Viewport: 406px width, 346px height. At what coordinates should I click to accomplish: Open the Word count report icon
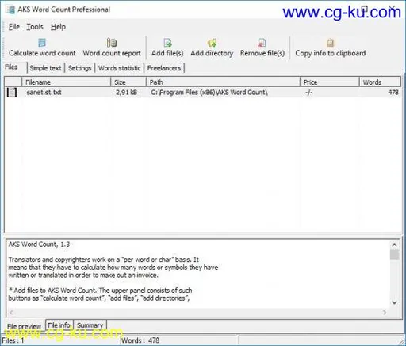[112, 43]
